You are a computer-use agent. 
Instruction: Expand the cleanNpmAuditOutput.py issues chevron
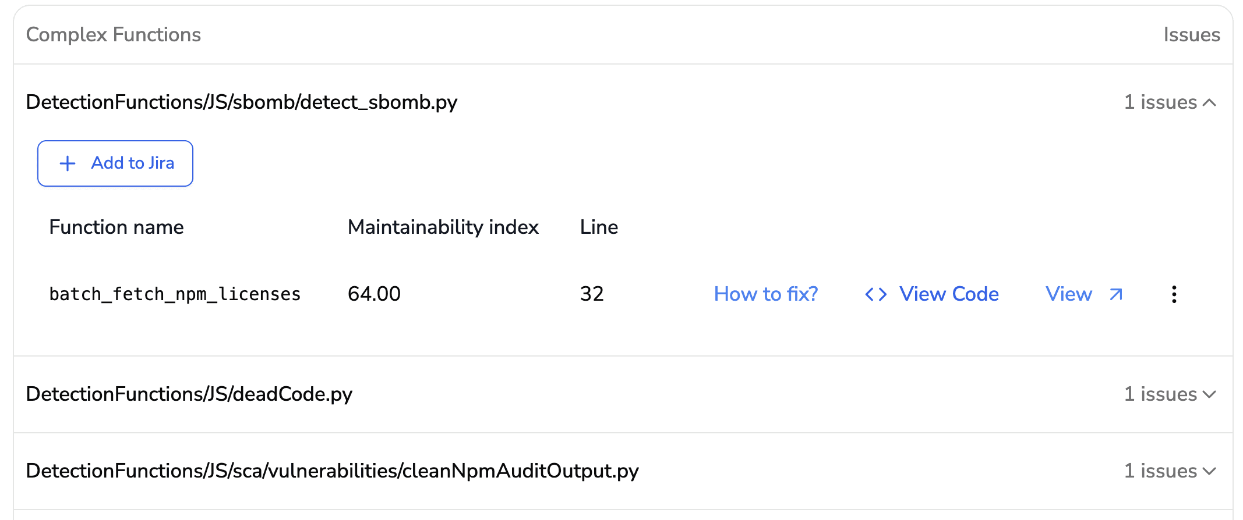coord(1210,471)
